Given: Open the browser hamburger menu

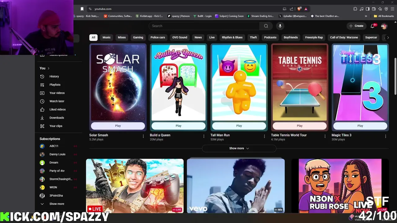Looking at the screenshot, I should pos(392,9).
